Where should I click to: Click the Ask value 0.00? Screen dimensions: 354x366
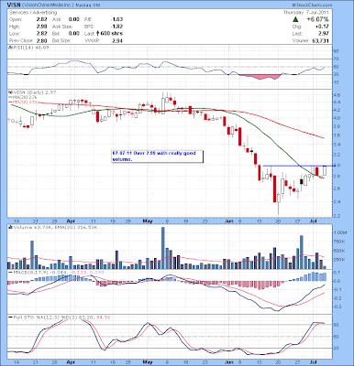coord(74,19)
